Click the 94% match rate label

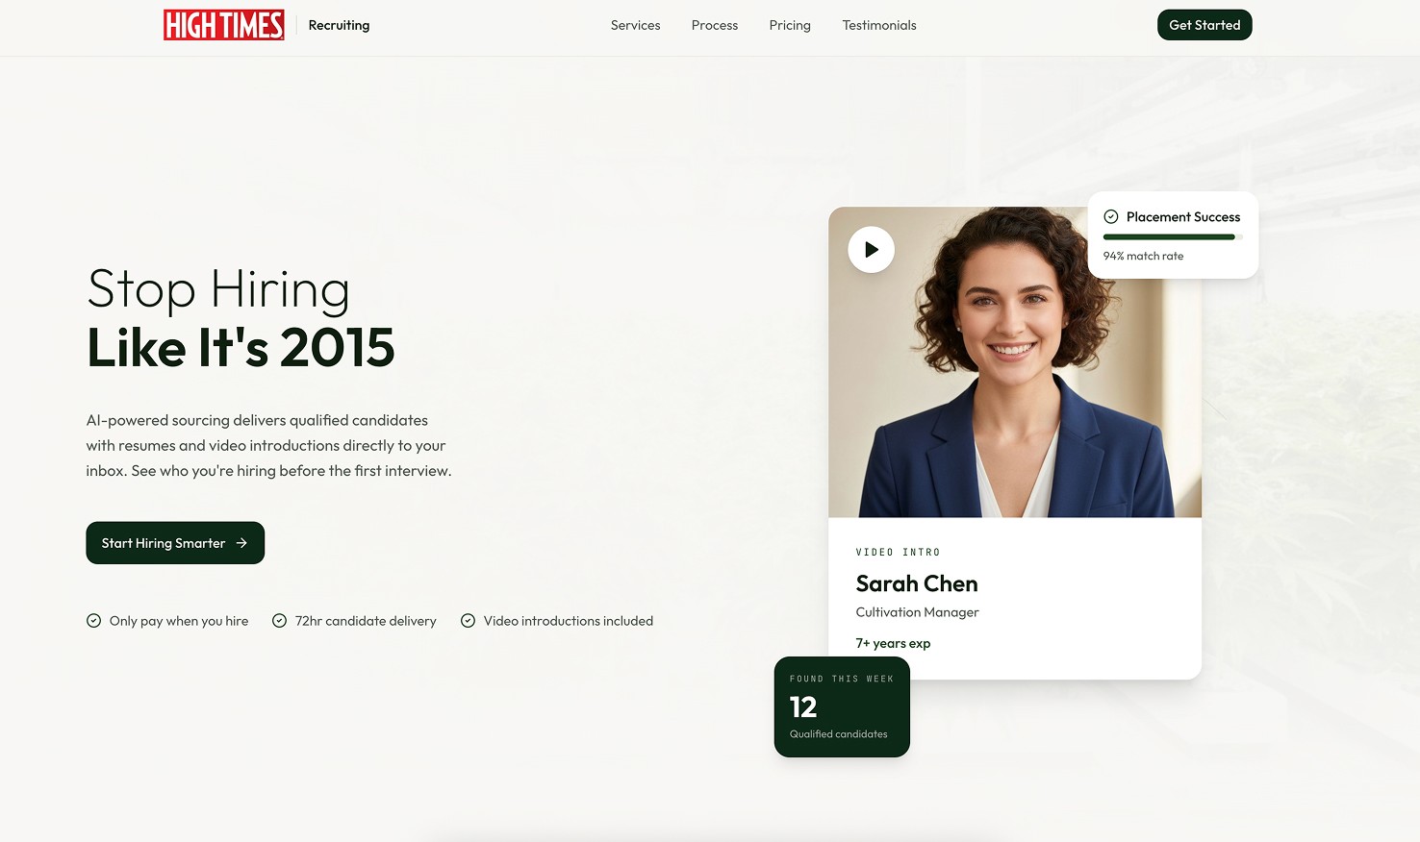click(1143, 256)
